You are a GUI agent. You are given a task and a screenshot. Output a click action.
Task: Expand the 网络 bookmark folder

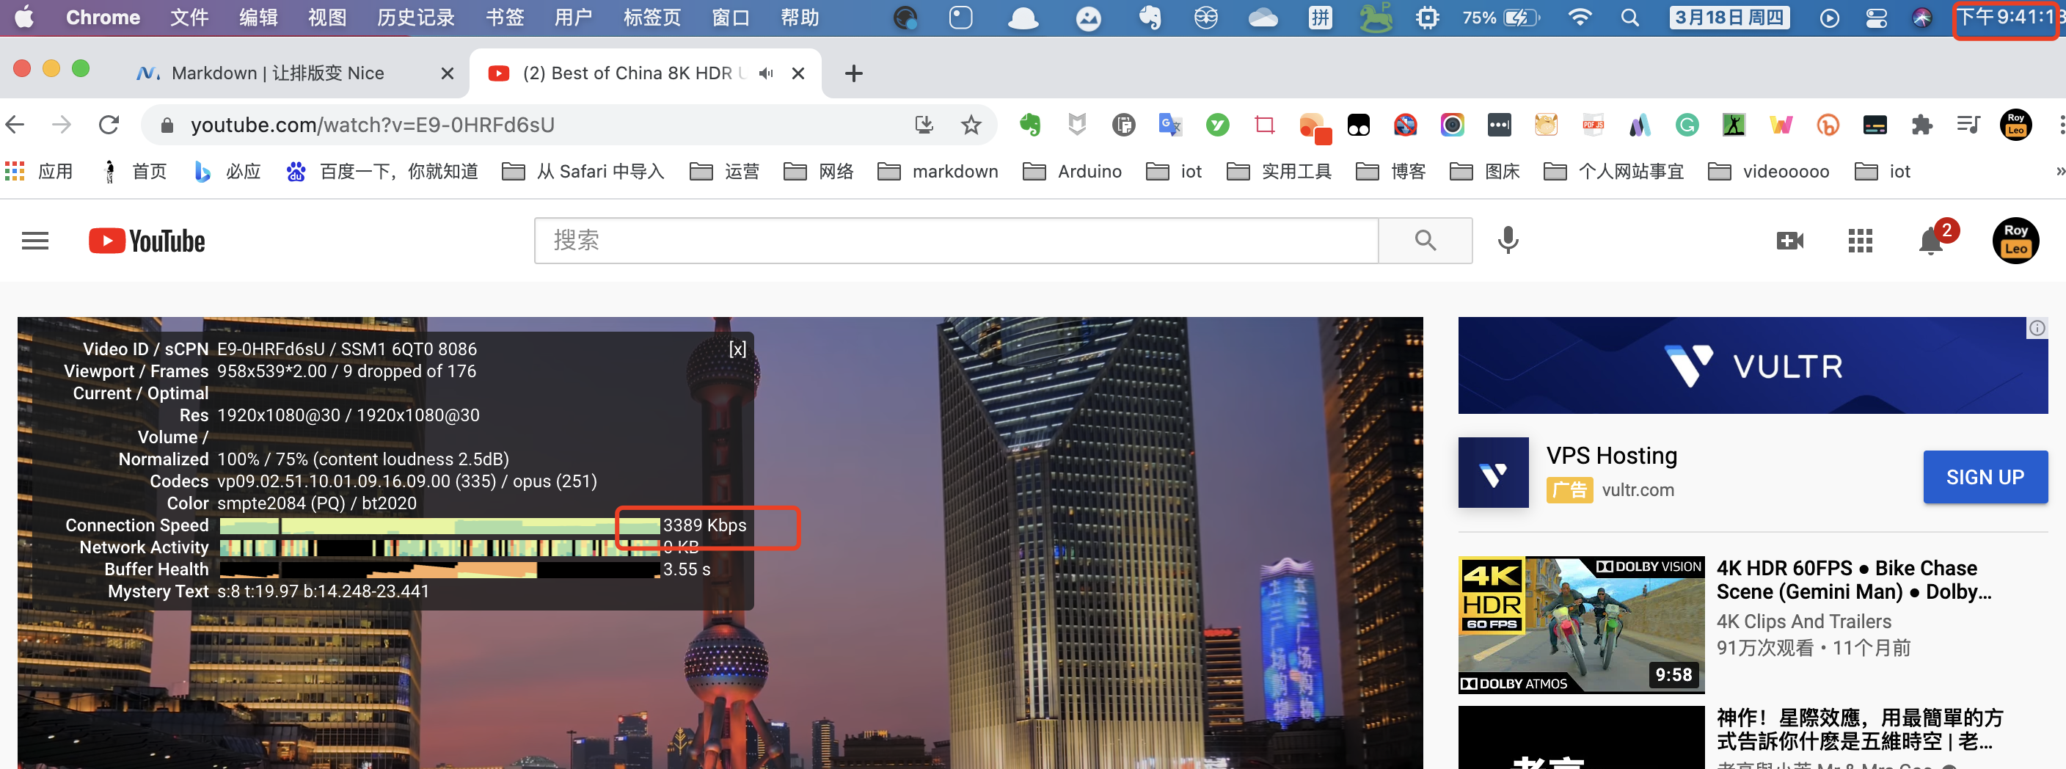coord(818,172)
